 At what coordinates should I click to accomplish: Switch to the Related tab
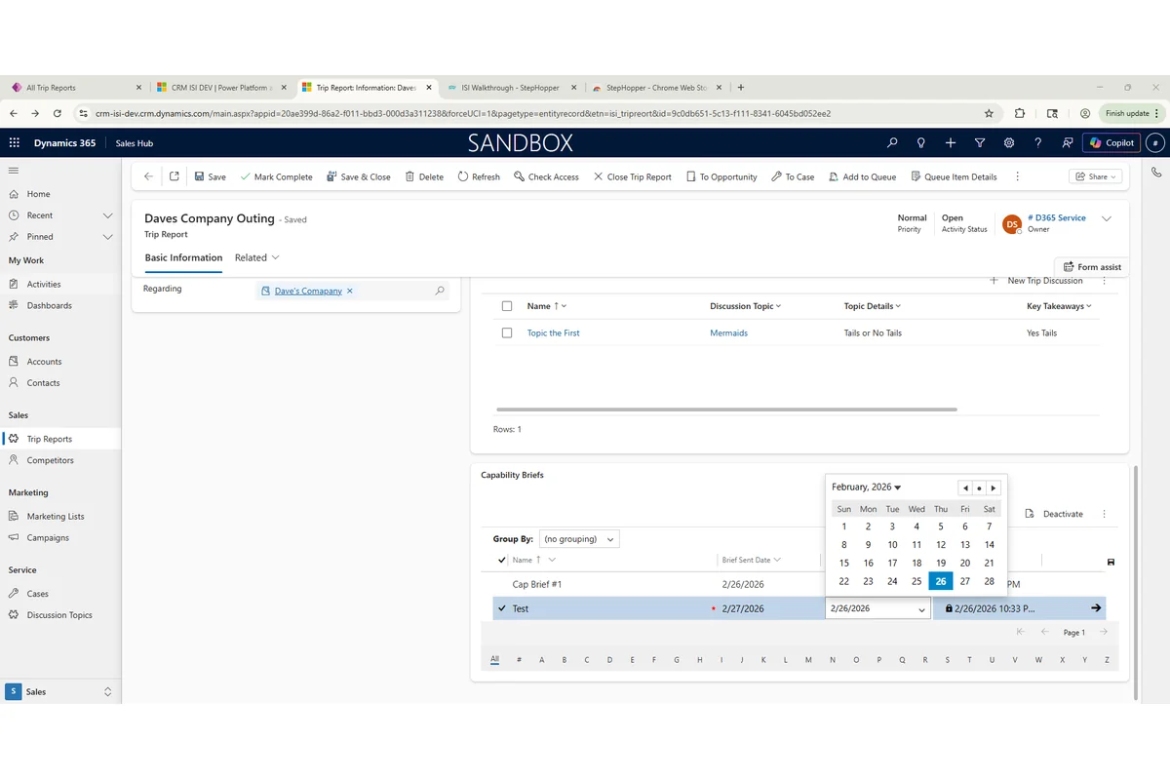pyautogui.click(x=251, y=257)
